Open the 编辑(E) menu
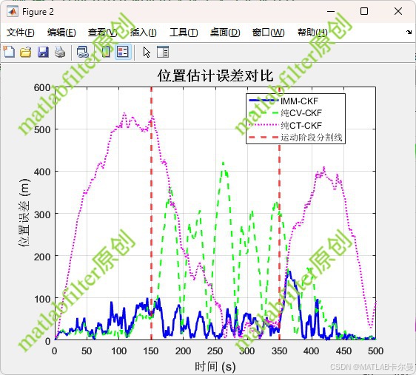Screen dimensions: 416x375 coord(61,33)
